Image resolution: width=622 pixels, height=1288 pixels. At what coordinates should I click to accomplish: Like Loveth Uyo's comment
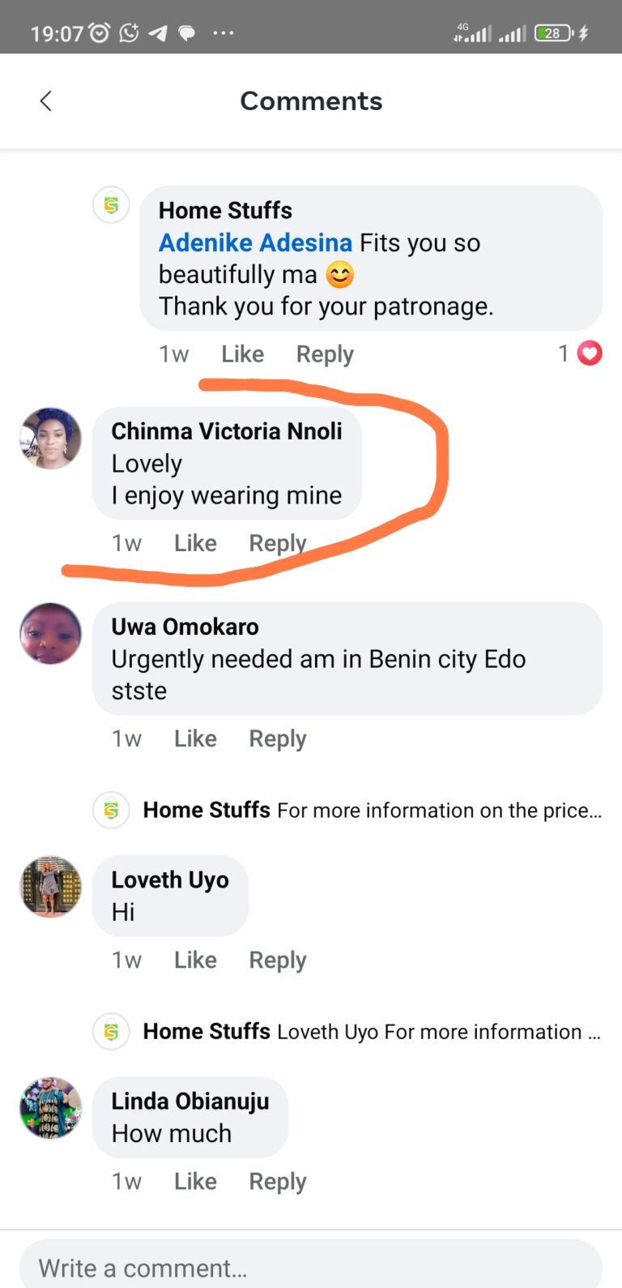click(195, 960)
